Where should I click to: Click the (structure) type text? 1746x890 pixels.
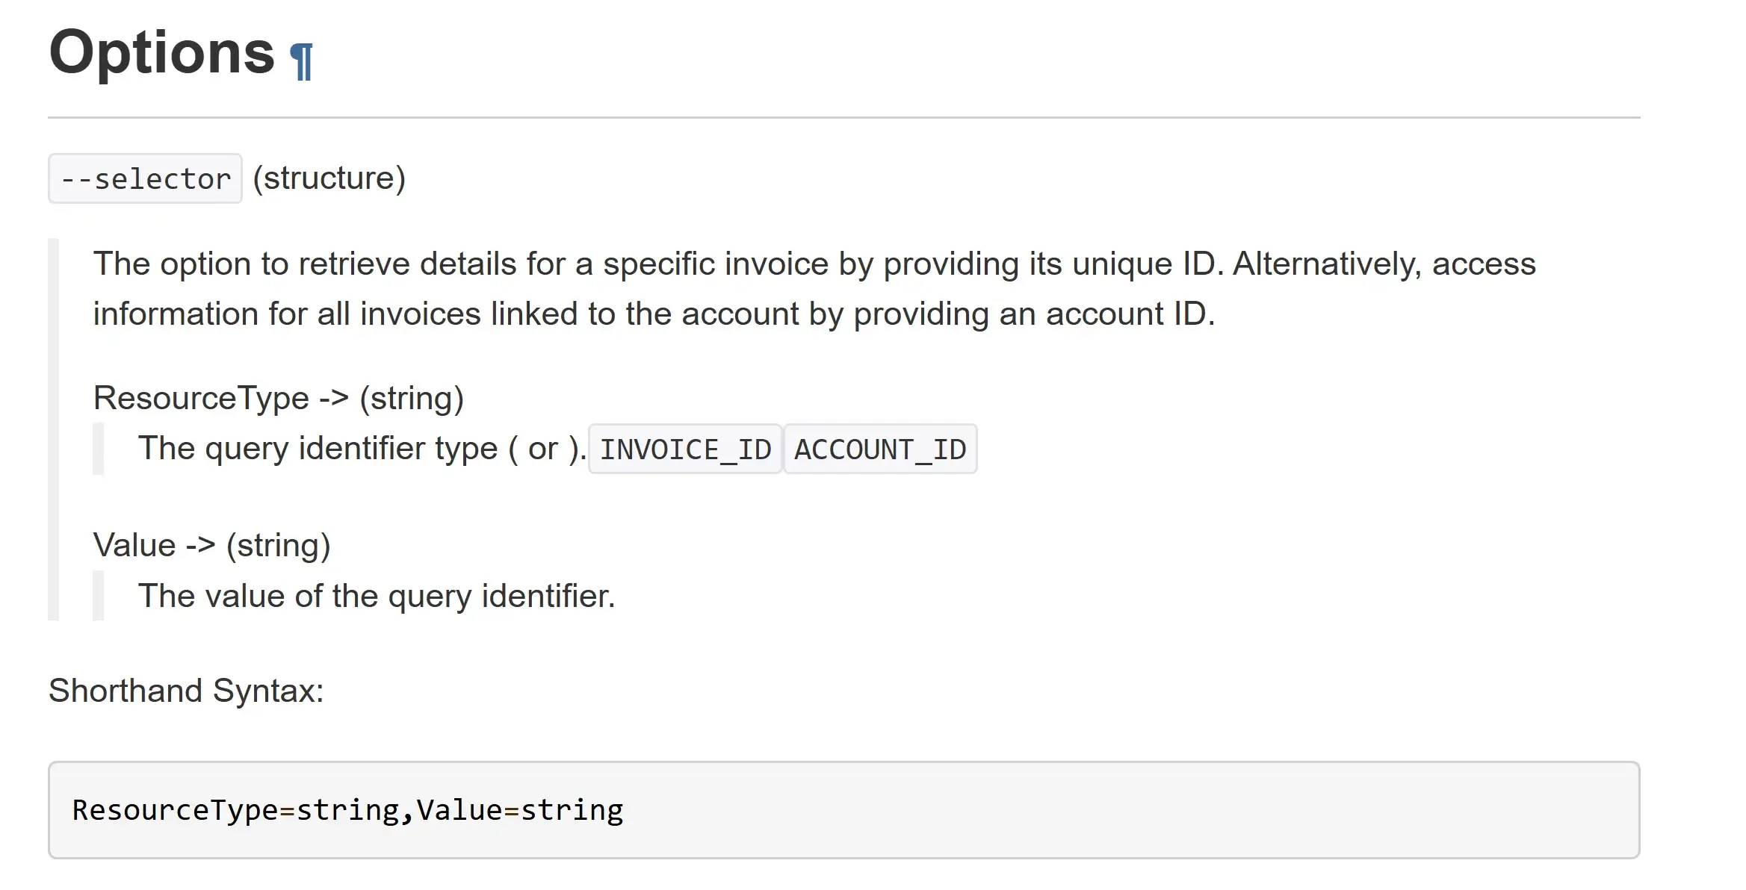click(329, 178)
